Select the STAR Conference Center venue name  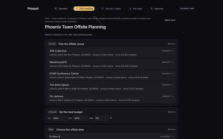[64, 74]
